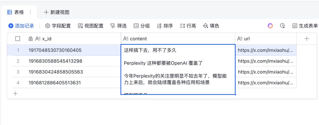The image size is (319, 125).
Task: Open the url link in row 2
Action: pos(266,61)
